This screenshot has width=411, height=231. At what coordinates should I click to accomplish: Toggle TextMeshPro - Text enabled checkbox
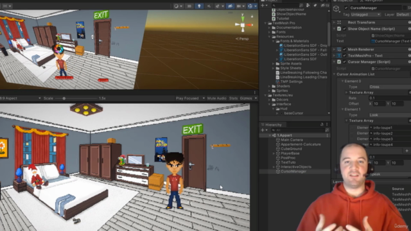click(344, 56)
